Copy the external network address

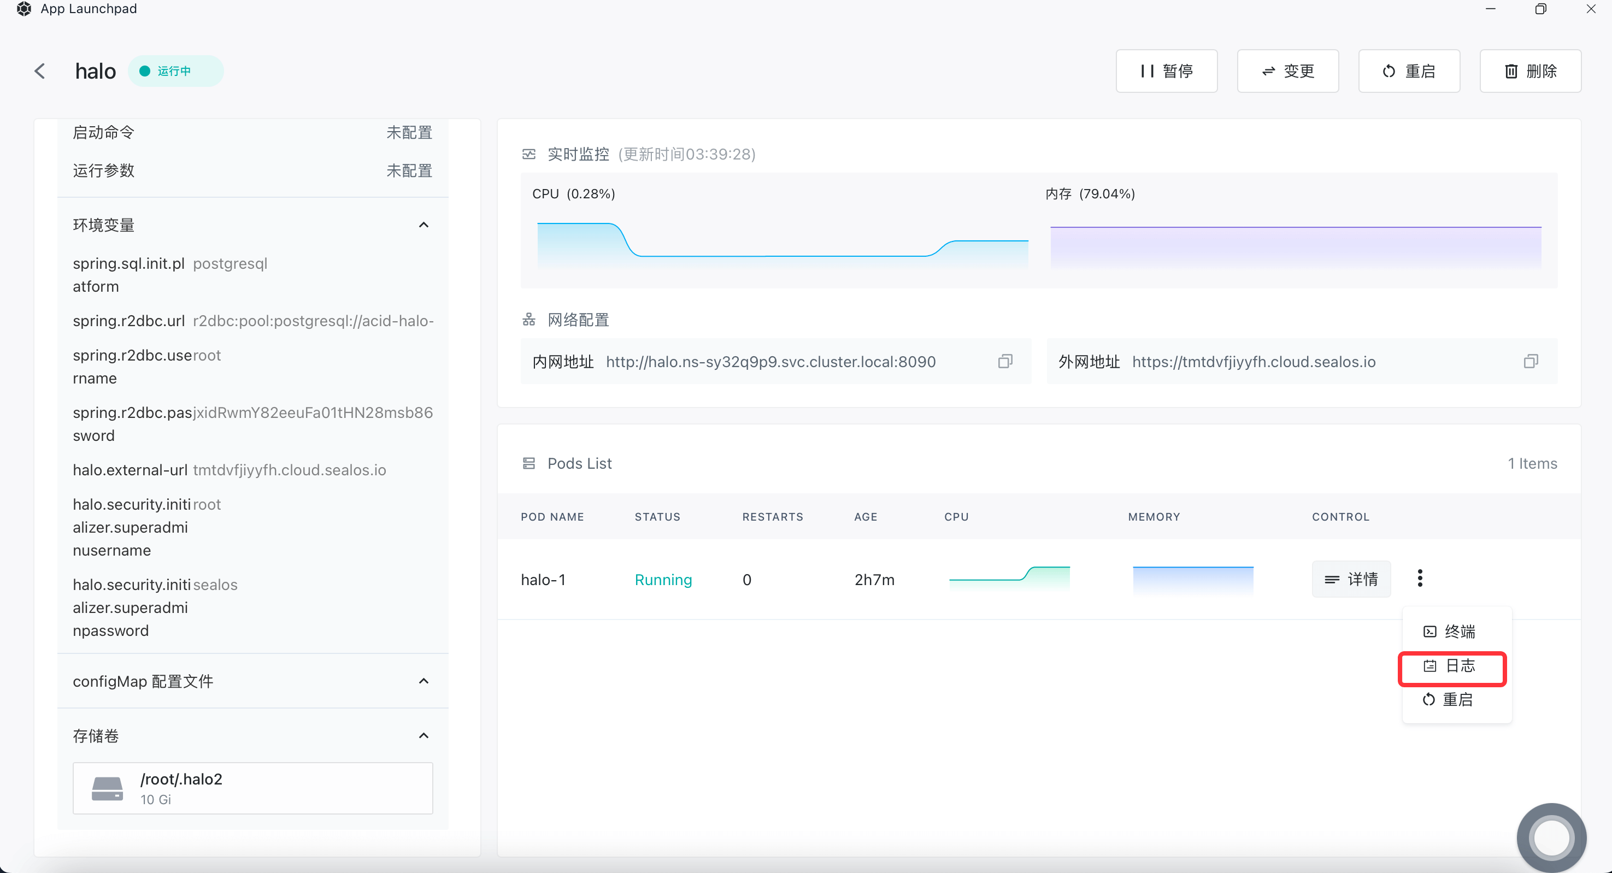1531,361
